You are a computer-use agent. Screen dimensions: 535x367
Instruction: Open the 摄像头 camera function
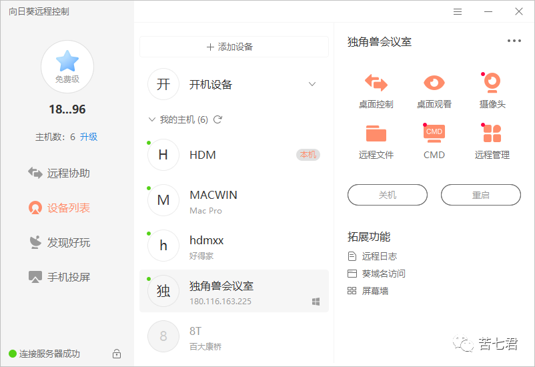pos(492,91)
